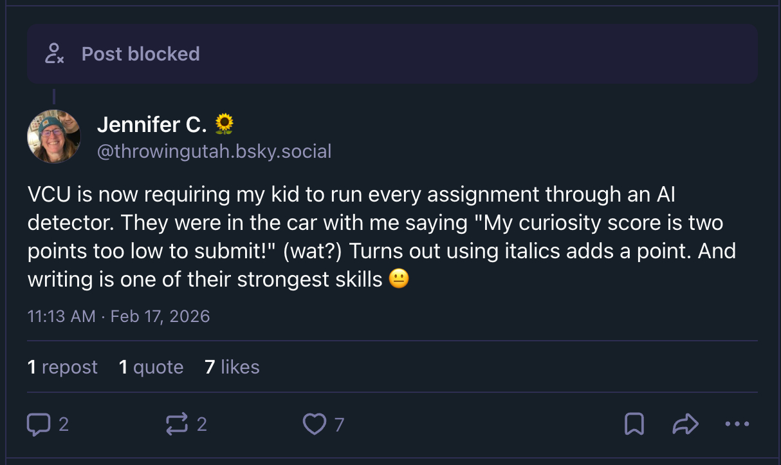Like the post with the heart icon
Screen dimensions: 781x465
click(x=315, y=424)
